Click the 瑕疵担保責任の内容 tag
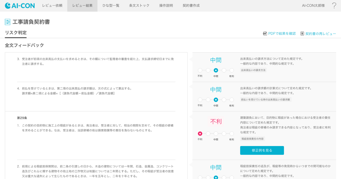This screenshot has width=341, height=179. (x=252, y=139)
